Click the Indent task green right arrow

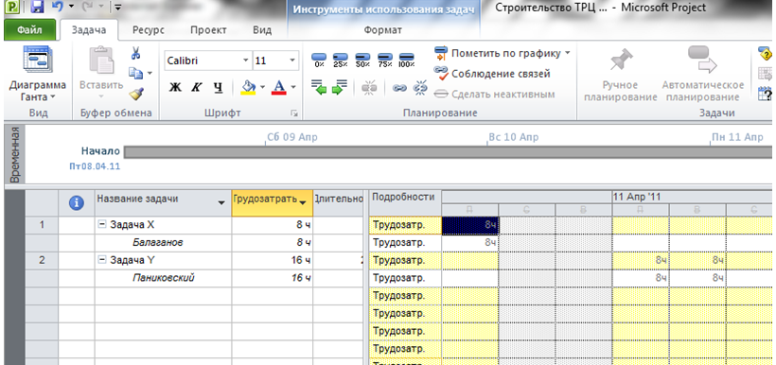tap(340, 88)
